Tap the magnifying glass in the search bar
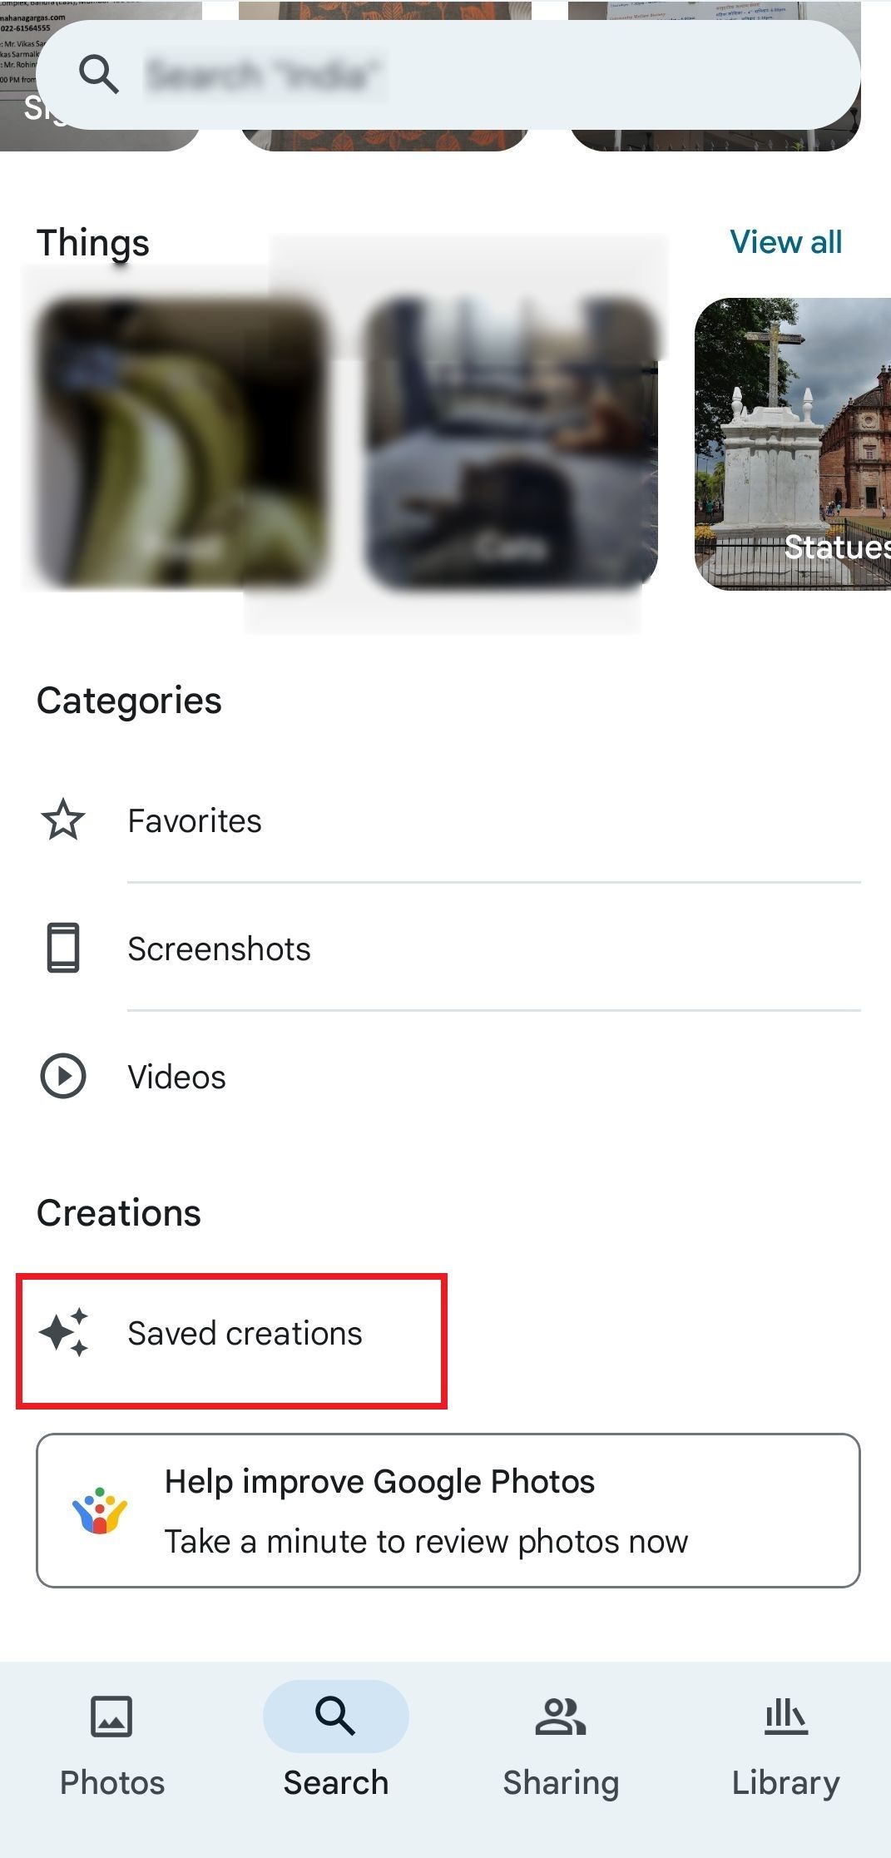The width and height of the screenshot is (891, 1858). [98, 74]
